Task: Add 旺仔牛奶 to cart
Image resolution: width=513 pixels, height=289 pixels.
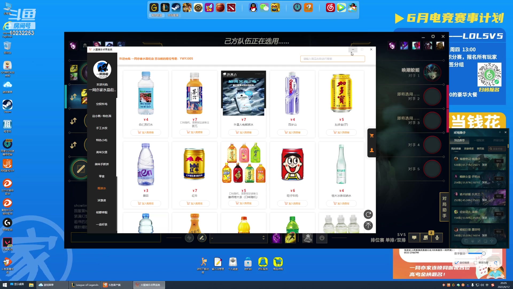Action: point(292,204)
